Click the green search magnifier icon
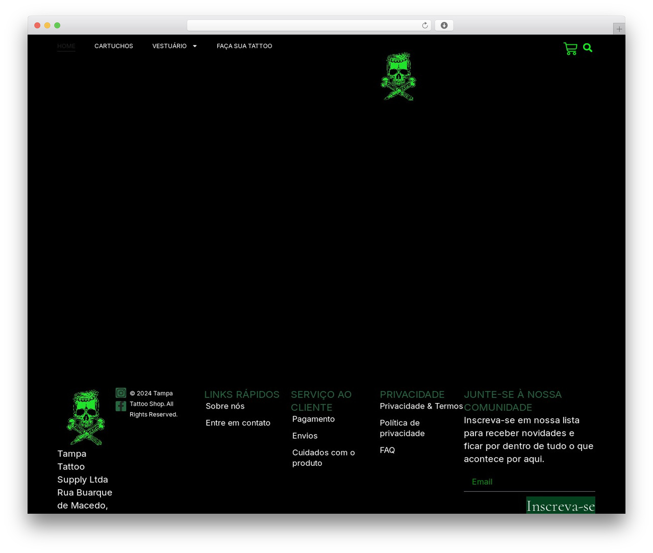653x553 pixels. click(588, 47)
